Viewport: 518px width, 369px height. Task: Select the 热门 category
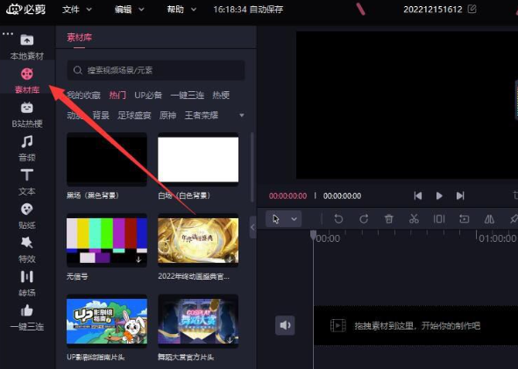coord(117,96)
